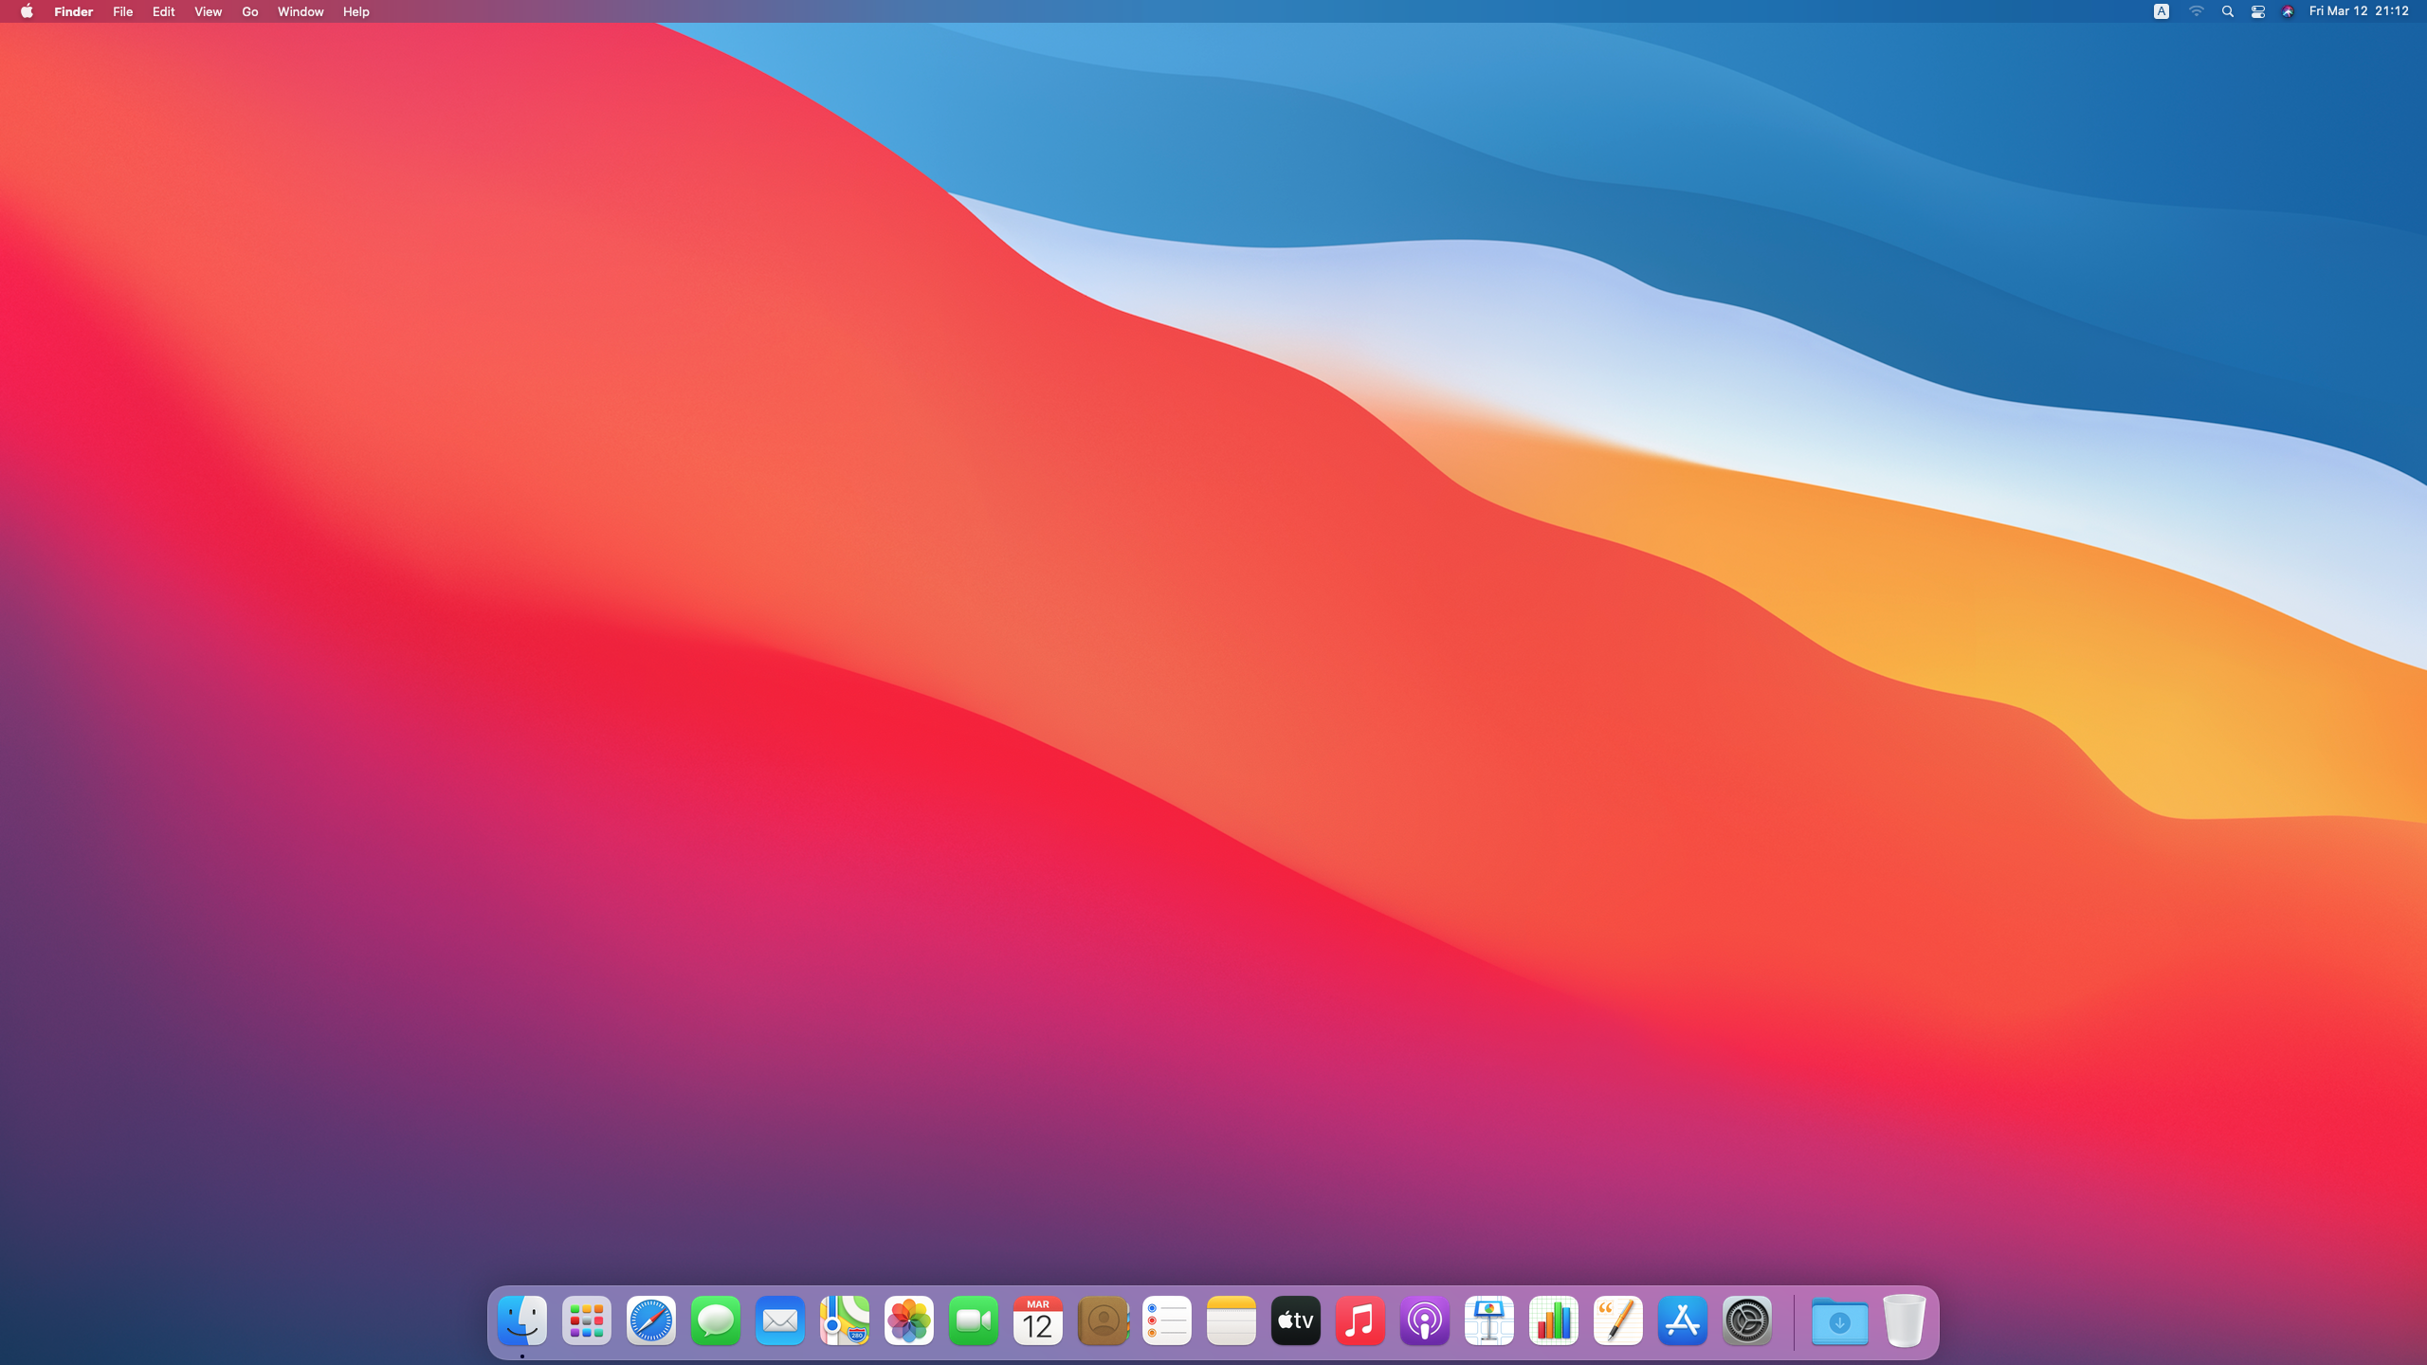This screenshot has height=1365, width=2427.
Task: Launch the Apple TV app
Action: pos(1296,1320)
